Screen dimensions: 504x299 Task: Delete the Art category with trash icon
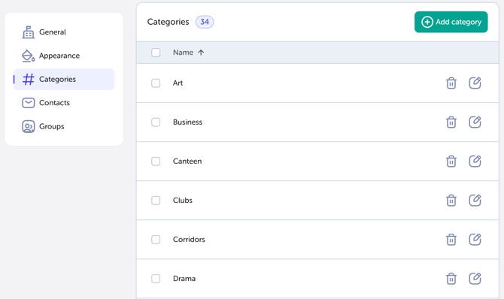tap(451, 83)
